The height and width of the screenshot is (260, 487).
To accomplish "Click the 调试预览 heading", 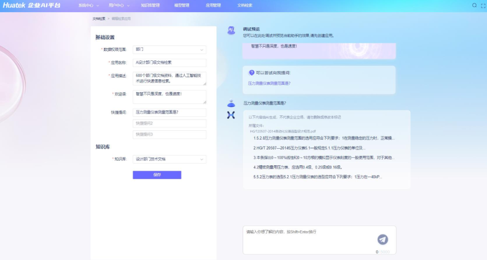I will [251, 29].
